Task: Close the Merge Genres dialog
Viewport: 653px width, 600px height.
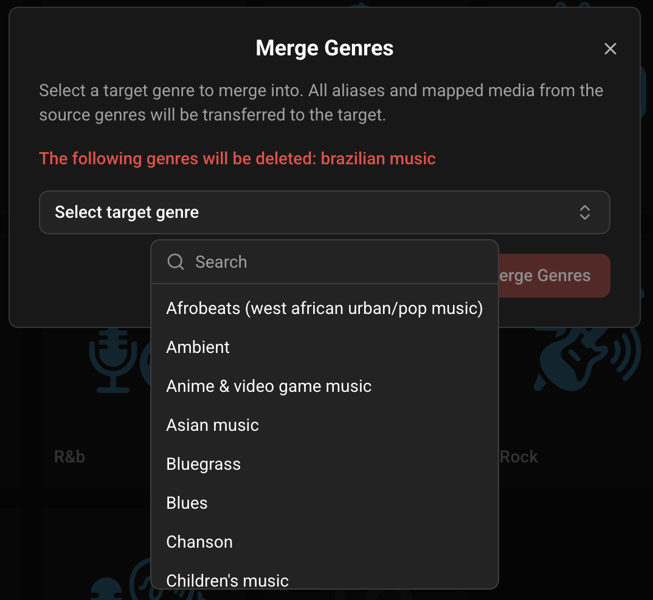Action: click(610, 49)
